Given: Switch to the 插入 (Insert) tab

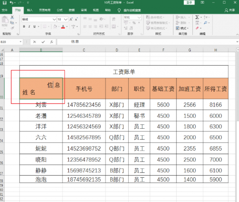Looking at the screenshot, I should 30,10.
